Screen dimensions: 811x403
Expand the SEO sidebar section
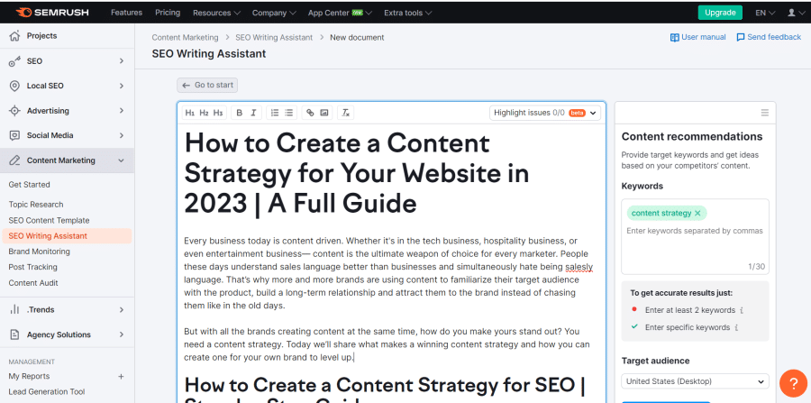coord(121,61)
